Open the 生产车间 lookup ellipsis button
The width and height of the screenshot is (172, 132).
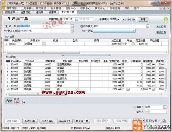(x=72, y=26)
